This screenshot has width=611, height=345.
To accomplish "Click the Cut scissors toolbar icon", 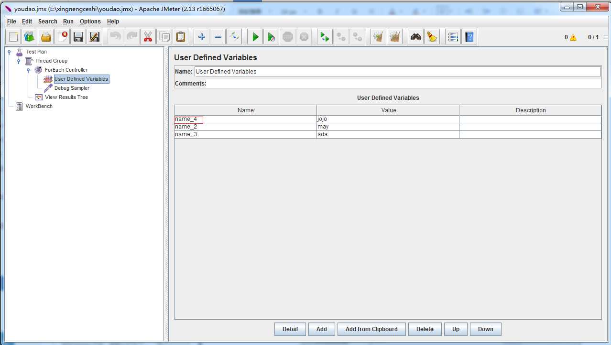I will pos(148,37).
